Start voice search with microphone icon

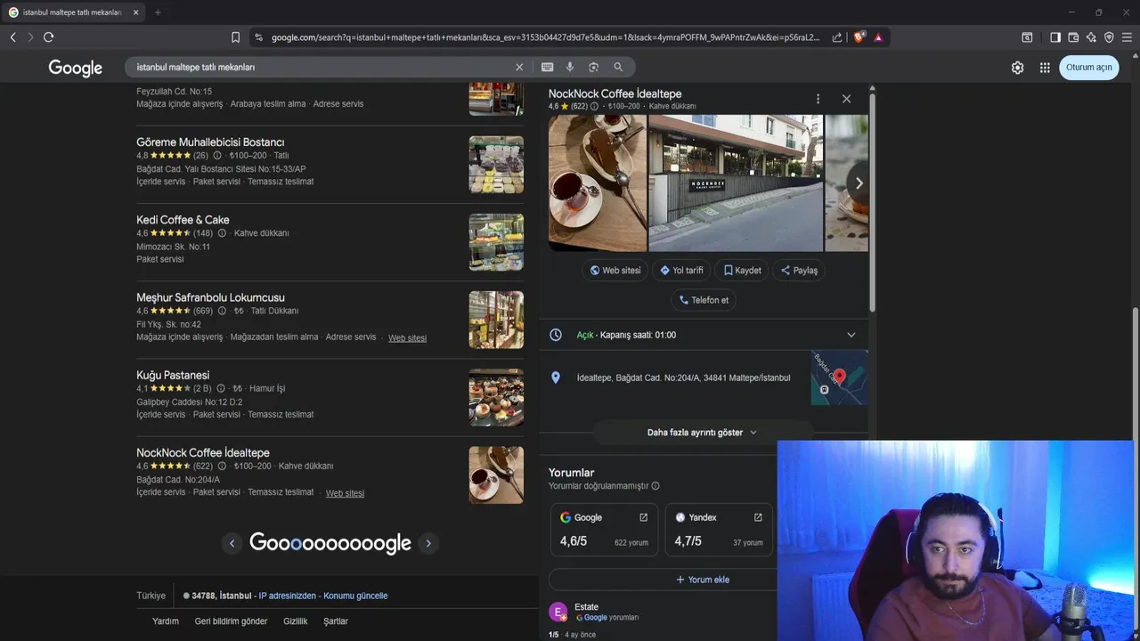570,67
